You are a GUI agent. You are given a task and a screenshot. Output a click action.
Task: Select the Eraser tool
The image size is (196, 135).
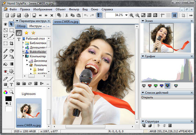coord(11,51)
